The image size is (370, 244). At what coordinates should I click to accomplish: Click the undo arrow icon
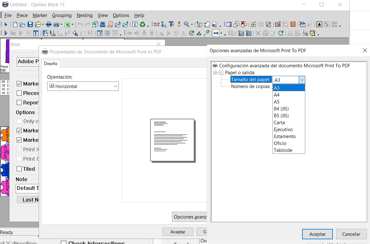pyautogui.click(x=80, y=24)
